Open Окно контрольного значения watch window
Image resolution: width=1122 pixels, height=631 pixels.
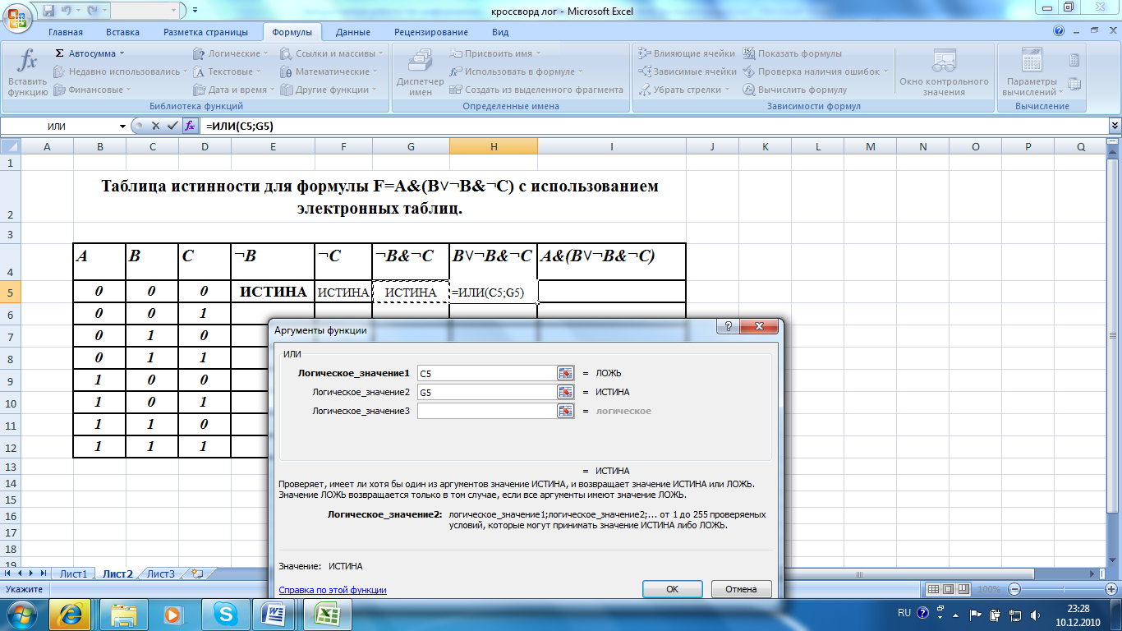tap(944, 72)
